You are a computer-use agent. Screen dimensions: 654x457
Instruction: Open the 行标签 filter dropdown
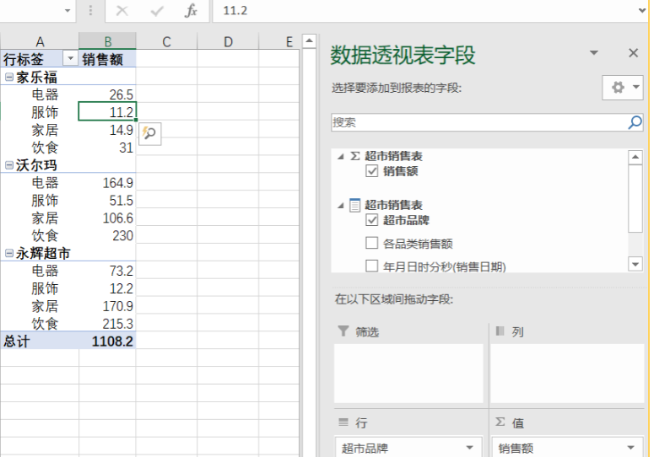[x=70, y=58]
